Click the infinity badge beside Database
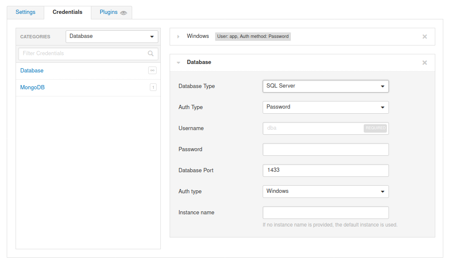This screenshot has width=450, height=264. pyautogui.click(x=152, y=70)
